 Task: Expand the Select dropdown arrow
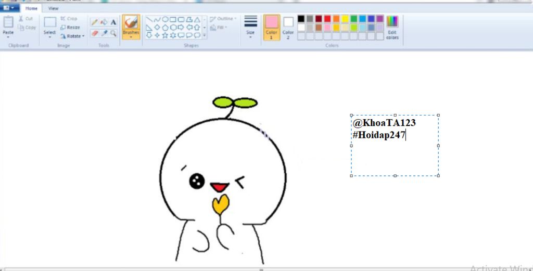[x=49, y=37]
